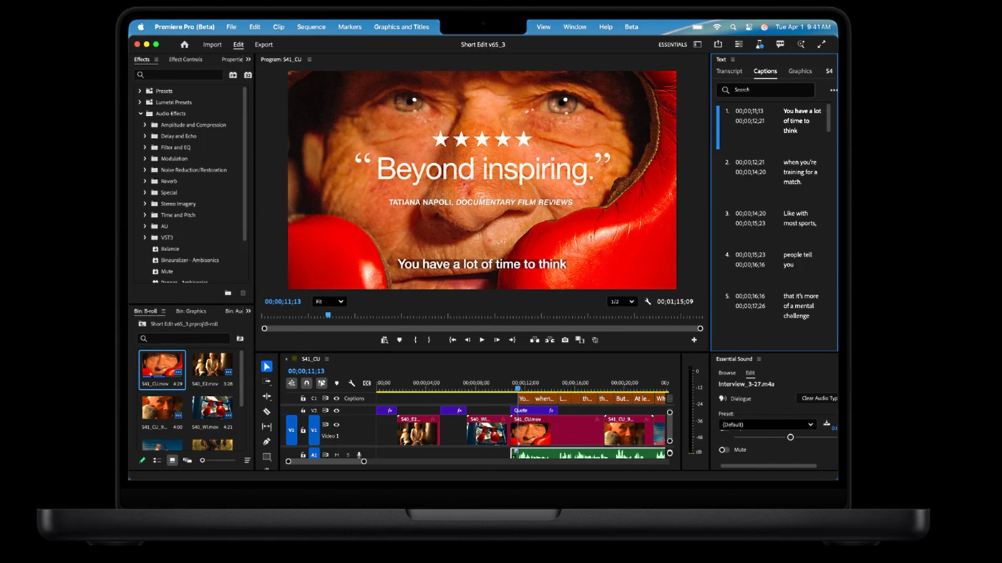
Task: Click the Home icon in the header
Action: click(184, 44)
